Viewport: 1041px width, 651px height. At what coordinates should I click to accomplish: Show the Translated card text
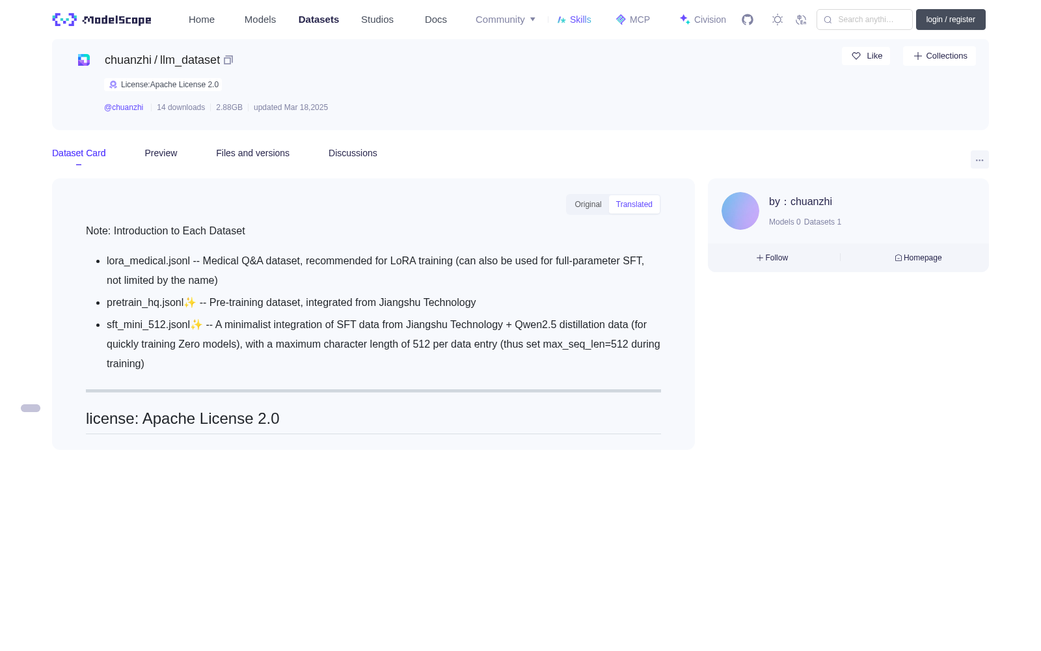tap(634, 204)
